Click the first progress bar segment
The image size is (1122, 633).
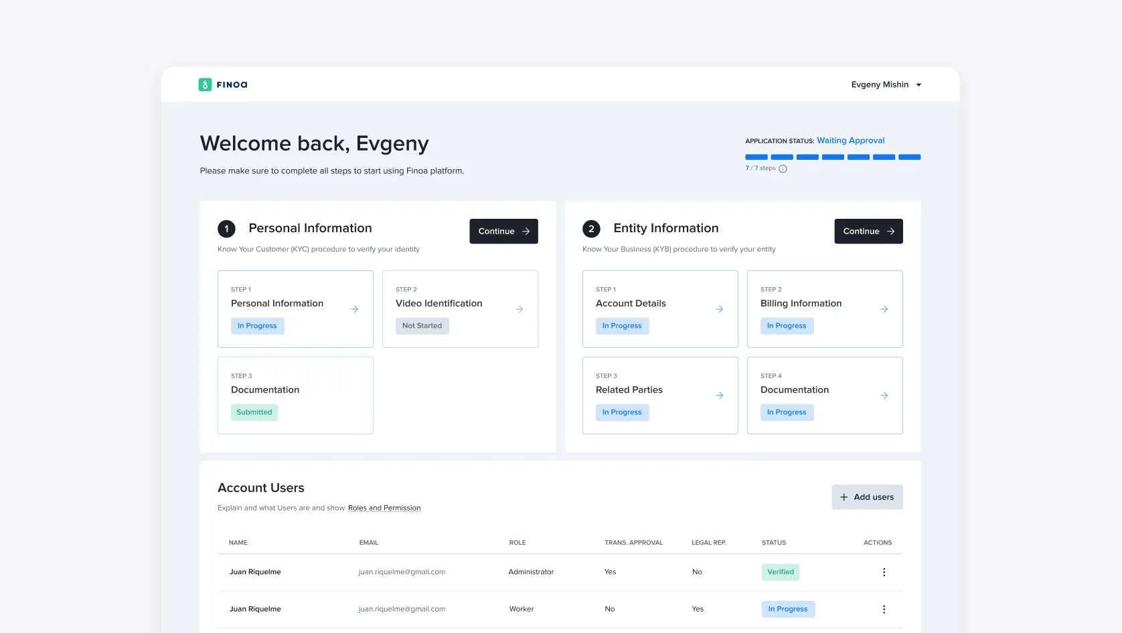tap(756, 157)
